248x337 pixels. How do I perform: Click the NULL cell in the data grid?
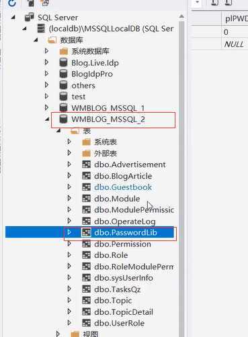[234, 44]
